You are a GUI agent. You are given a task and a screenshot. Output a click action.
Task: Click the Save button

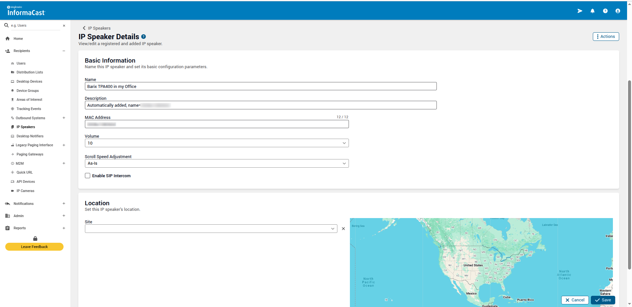[x=603, y=300]
